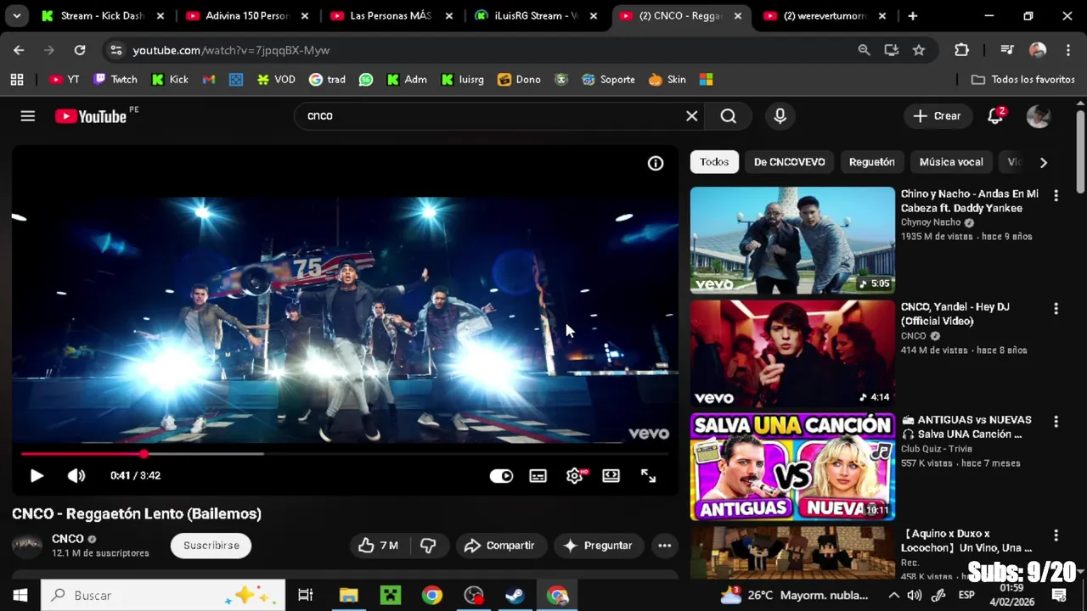Screen dimensions: 1087x611
Task: Open Steam from the taskbar
Action: 515,595
